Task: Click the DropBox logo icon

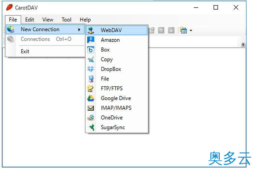Action: click(91, 69)
